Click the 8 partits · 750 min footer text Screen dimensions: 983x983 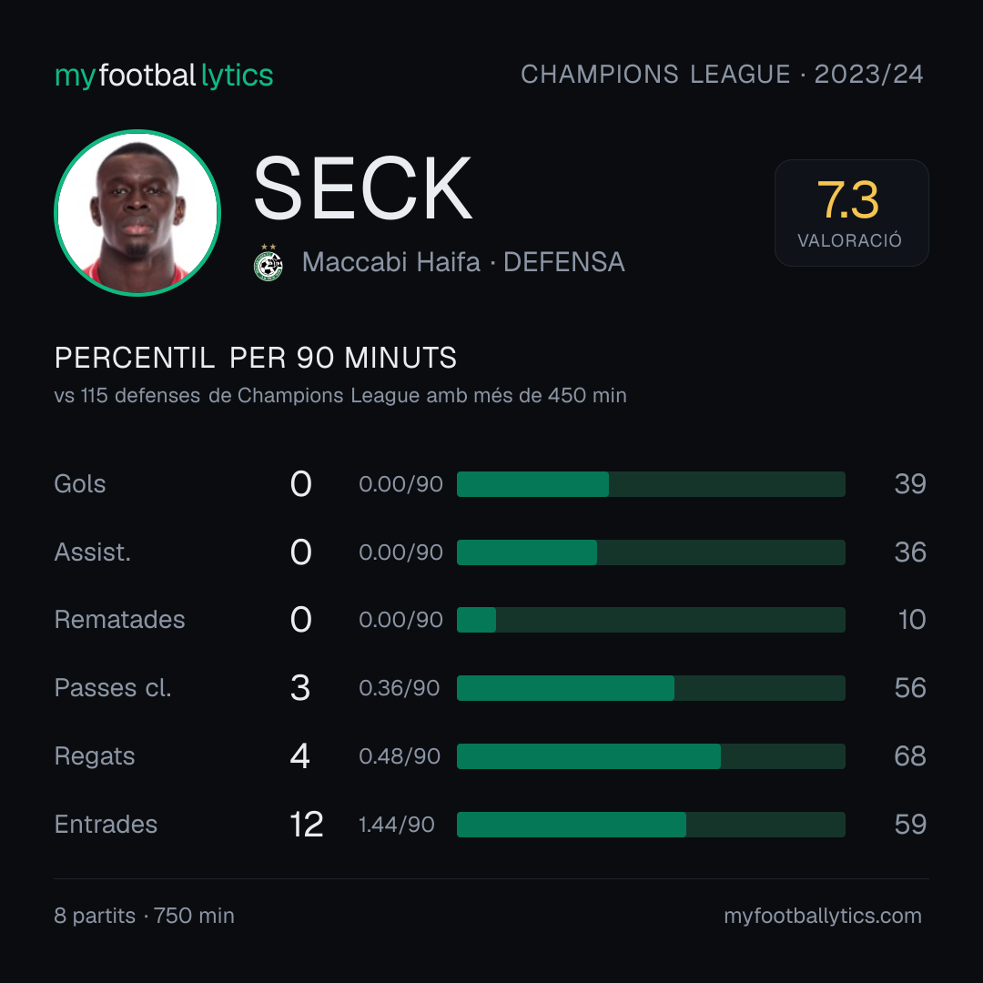[x=144, y=916]
